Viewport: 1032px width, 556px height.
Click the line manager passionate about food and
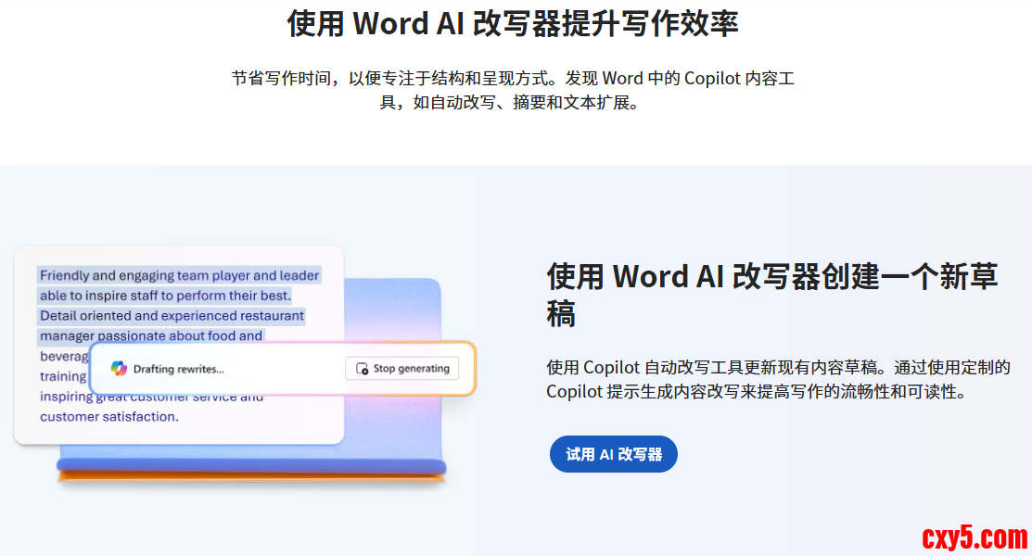click(151, 335)
